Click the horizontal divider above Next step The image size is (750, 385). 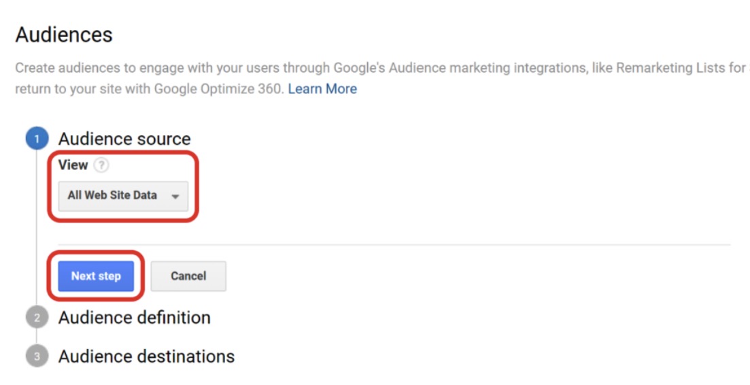[408, 245]
